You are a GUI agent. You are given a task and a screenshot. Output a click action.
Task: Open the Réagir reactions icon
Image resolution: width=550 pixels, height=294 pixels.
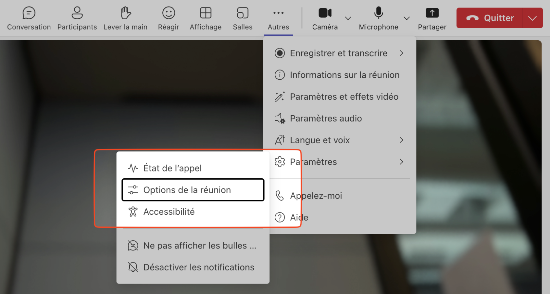[169, 13]
